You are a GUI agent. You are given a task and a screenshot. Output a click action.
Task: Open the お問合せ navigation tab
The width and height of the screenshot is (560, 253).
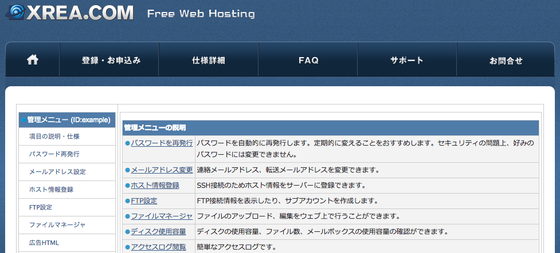(506, 60)
